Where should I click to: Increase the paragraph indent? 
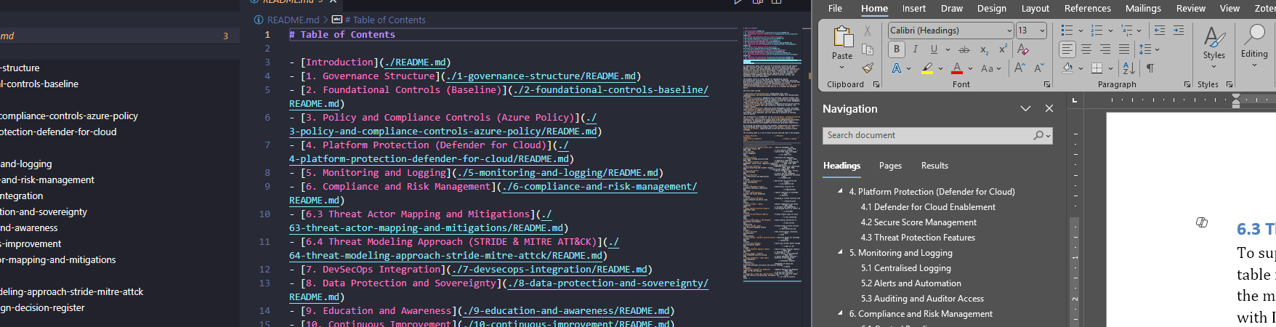coord(1179,31)
